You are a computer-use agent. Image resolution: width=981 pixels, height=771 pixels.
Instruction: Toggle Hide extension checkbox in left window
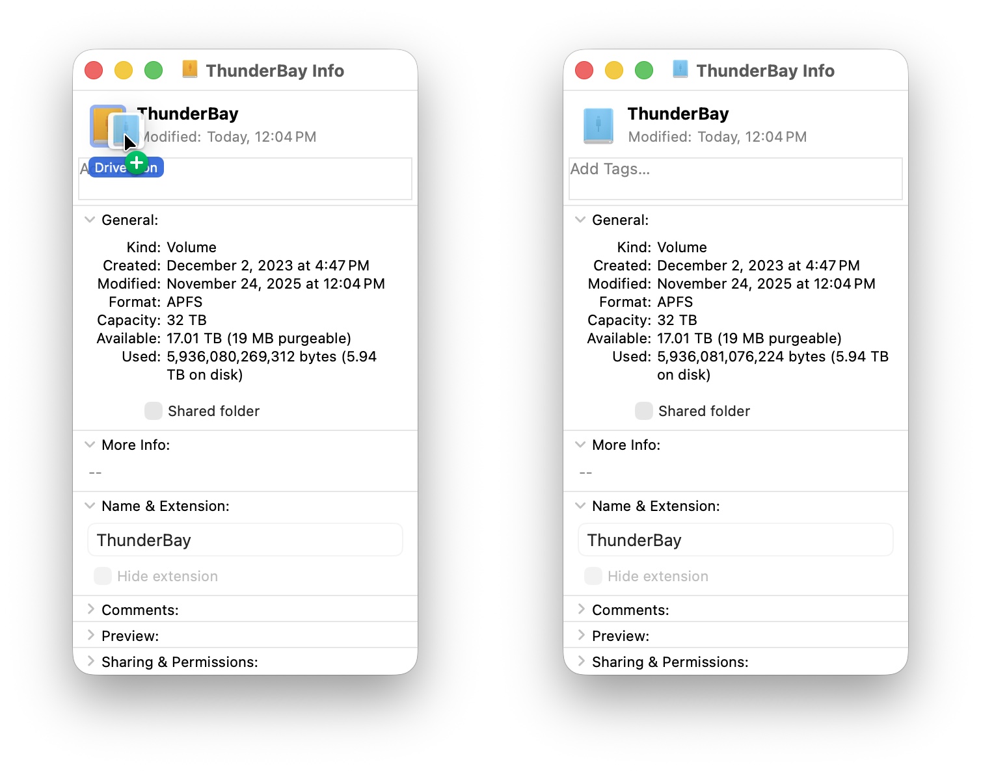pyautogui.click(x=103, y=576)
